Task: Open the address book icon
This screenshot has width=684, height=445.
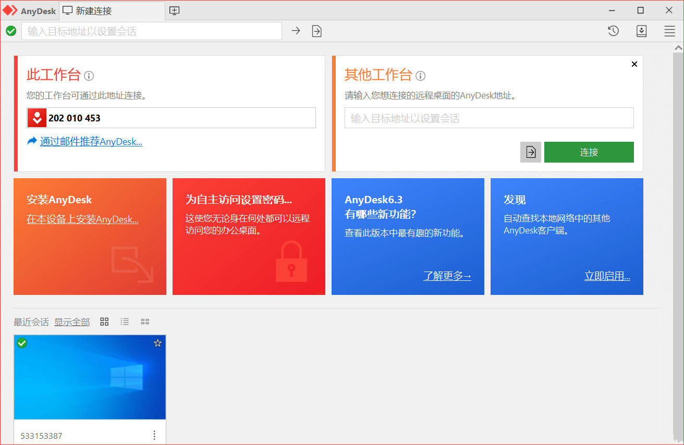Action: 641,31
